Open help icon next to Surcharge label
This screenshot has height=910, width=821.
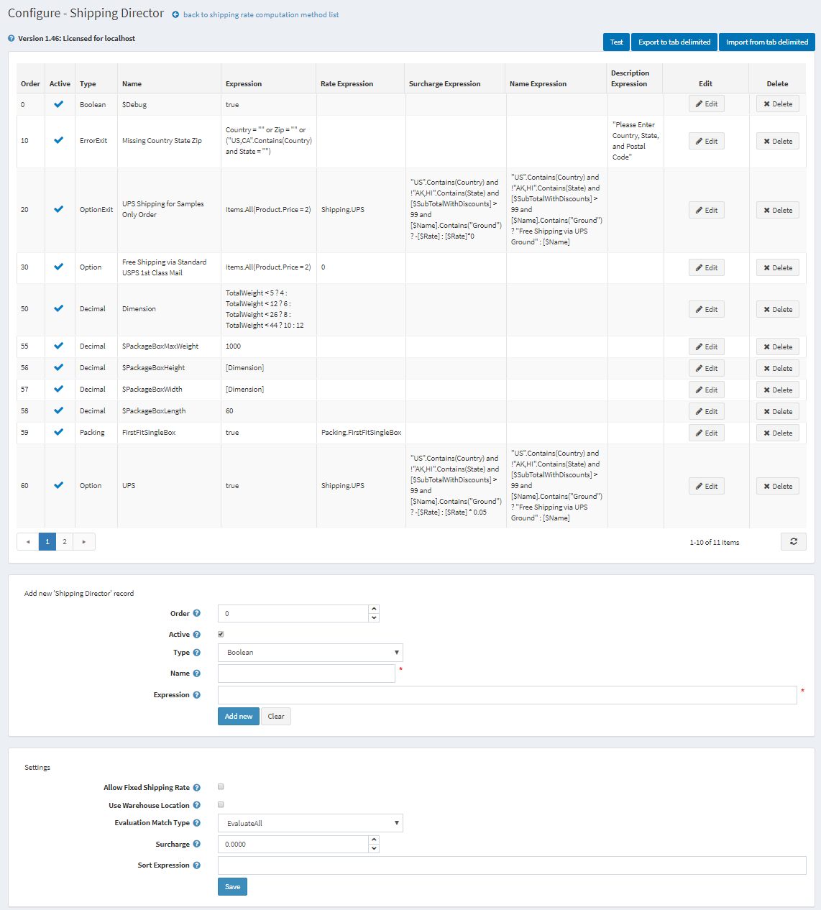pos(196,845)
